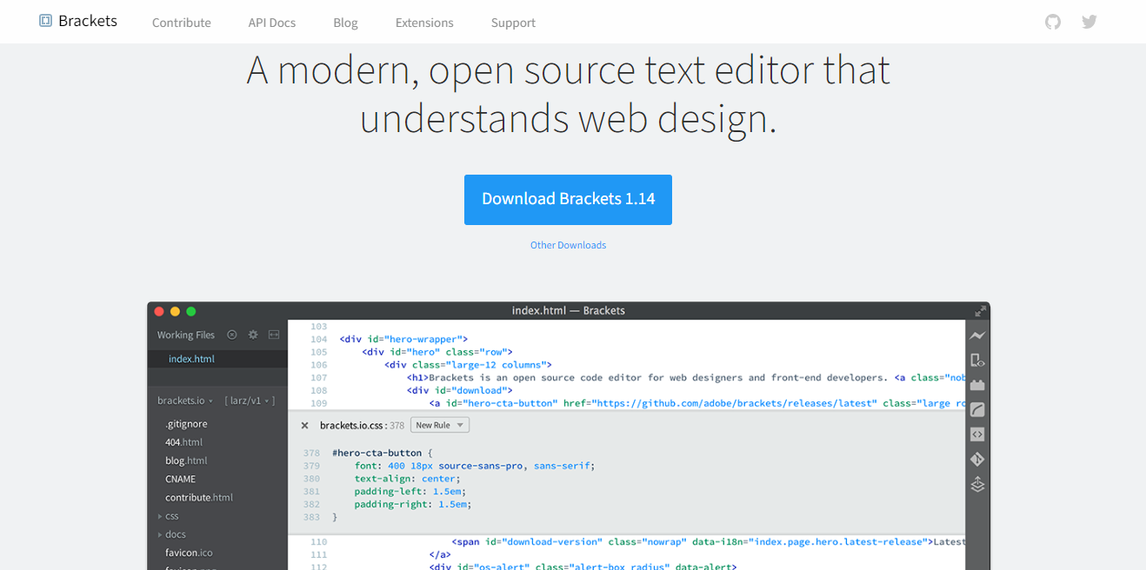Navigate to the API Docs menu item
This screenshot has width=1146, height=570.
271,22
